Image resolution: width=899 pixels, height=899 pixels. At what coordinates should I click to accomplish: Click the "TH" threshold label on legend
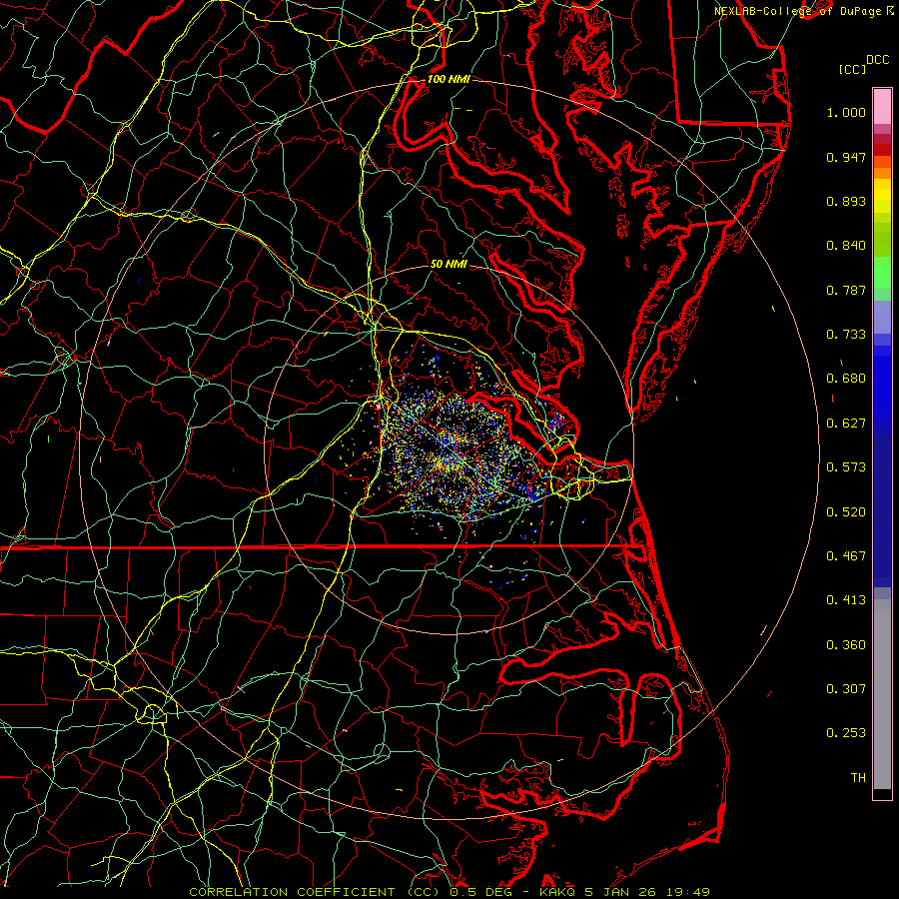point(858,778)
